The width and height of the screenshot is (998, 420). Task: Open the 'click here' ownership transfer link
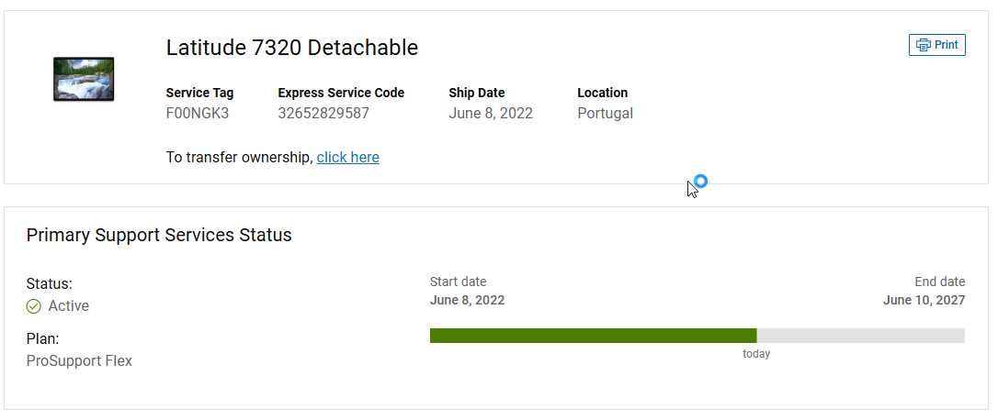[x=347, y=157]
